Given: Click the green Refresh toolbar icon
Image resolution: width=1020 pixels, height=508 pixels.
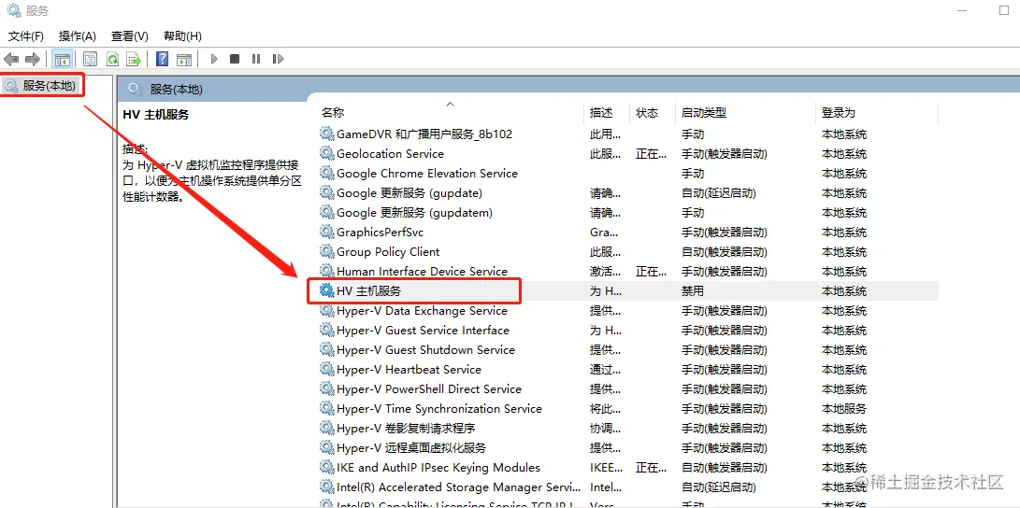Looking at the screenshot, I should (112, 59).
